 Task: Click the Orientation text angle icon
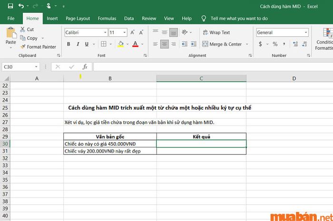185,32
